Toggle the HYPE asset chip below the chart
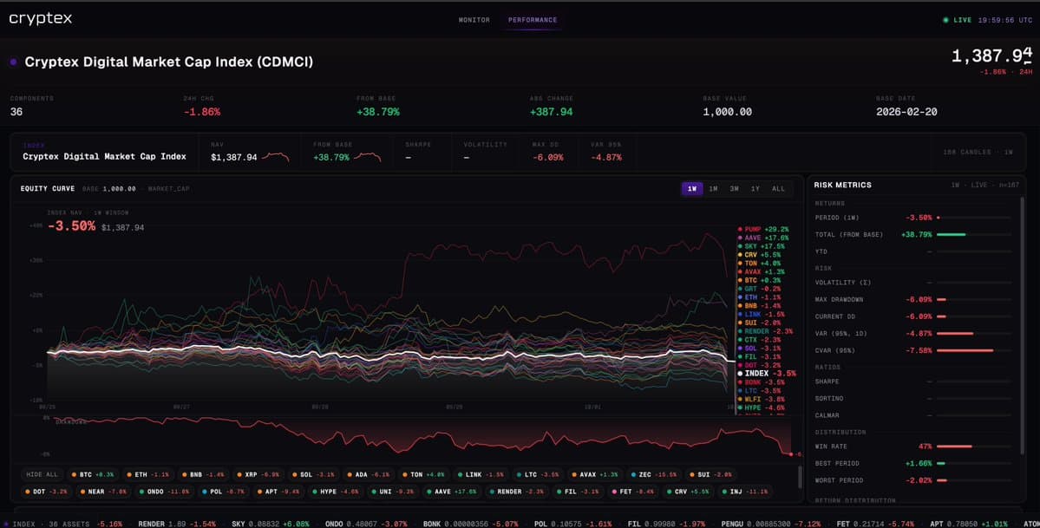 pyautogui.click(x=335, y=492)
